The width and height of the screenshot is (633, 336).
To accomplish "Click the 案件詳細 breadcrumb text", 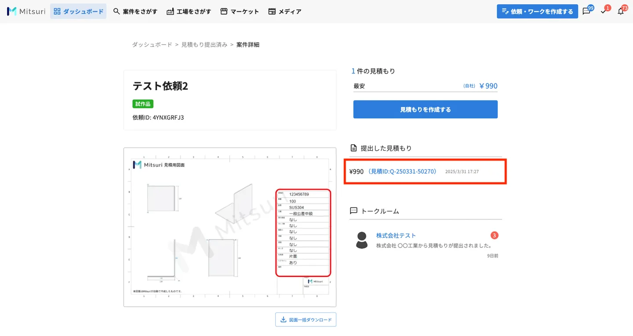I will 248,45.
